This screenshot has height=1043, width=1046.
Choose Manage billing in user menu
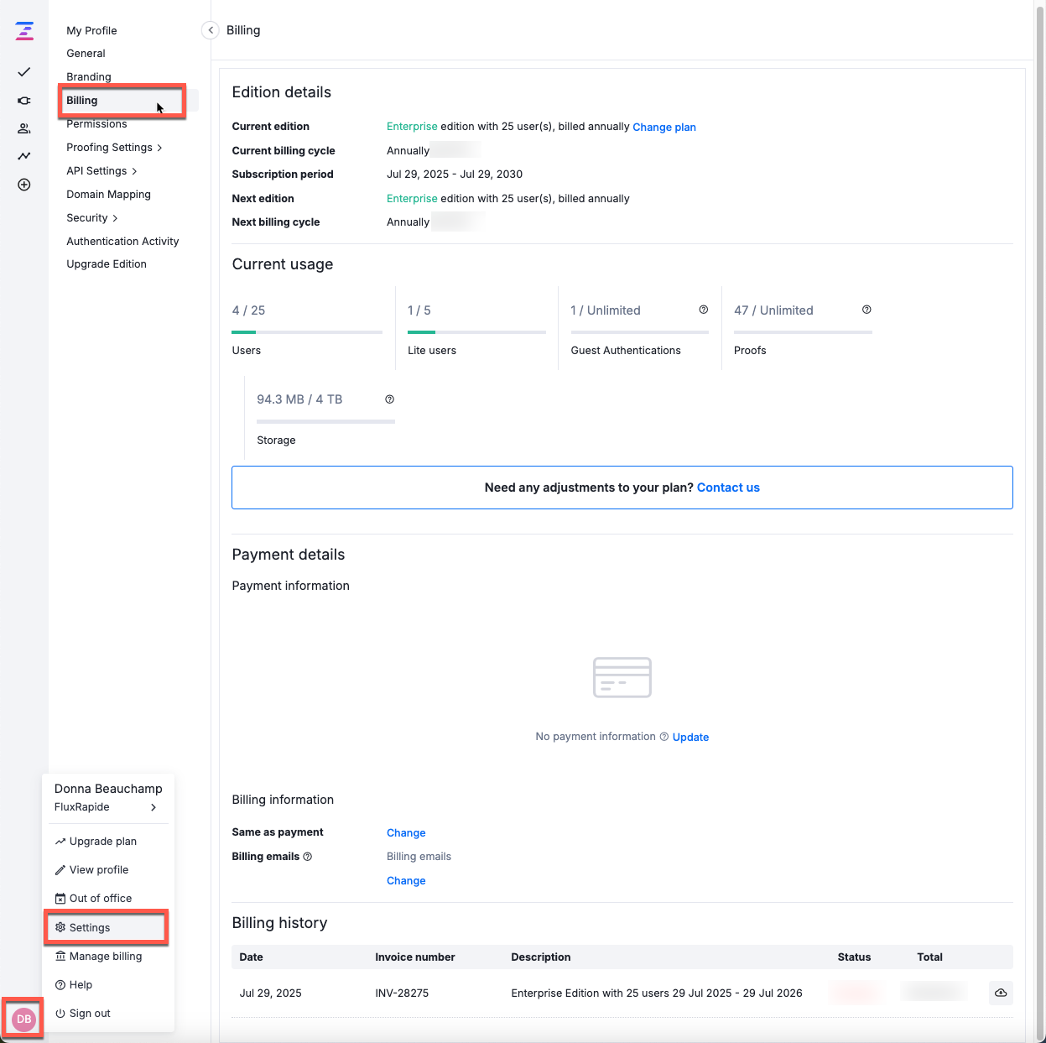105,957
